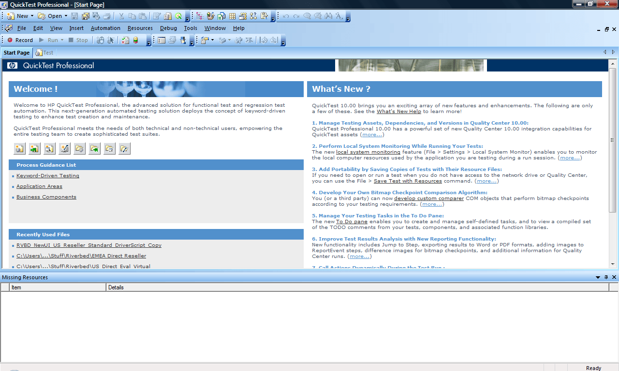The width and height of the screenshot is (619, 371).
Task: Start recording with the Record button
Action: [20, 40]
